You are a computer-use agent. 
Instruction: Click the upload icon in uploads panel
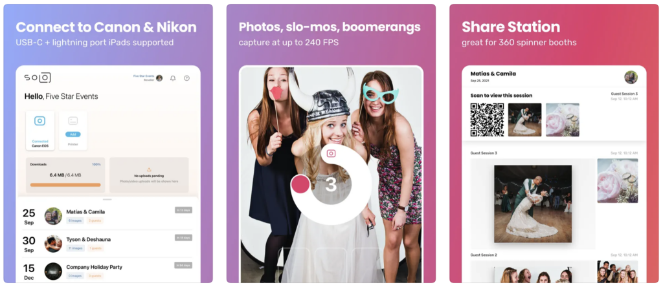tap(149, 169)
